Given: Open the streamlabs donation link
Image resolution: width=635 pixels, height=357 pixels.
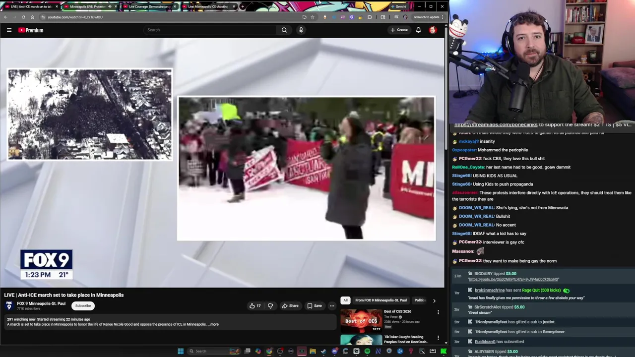Looking at the screenshot, I should [x=496, y=125].
